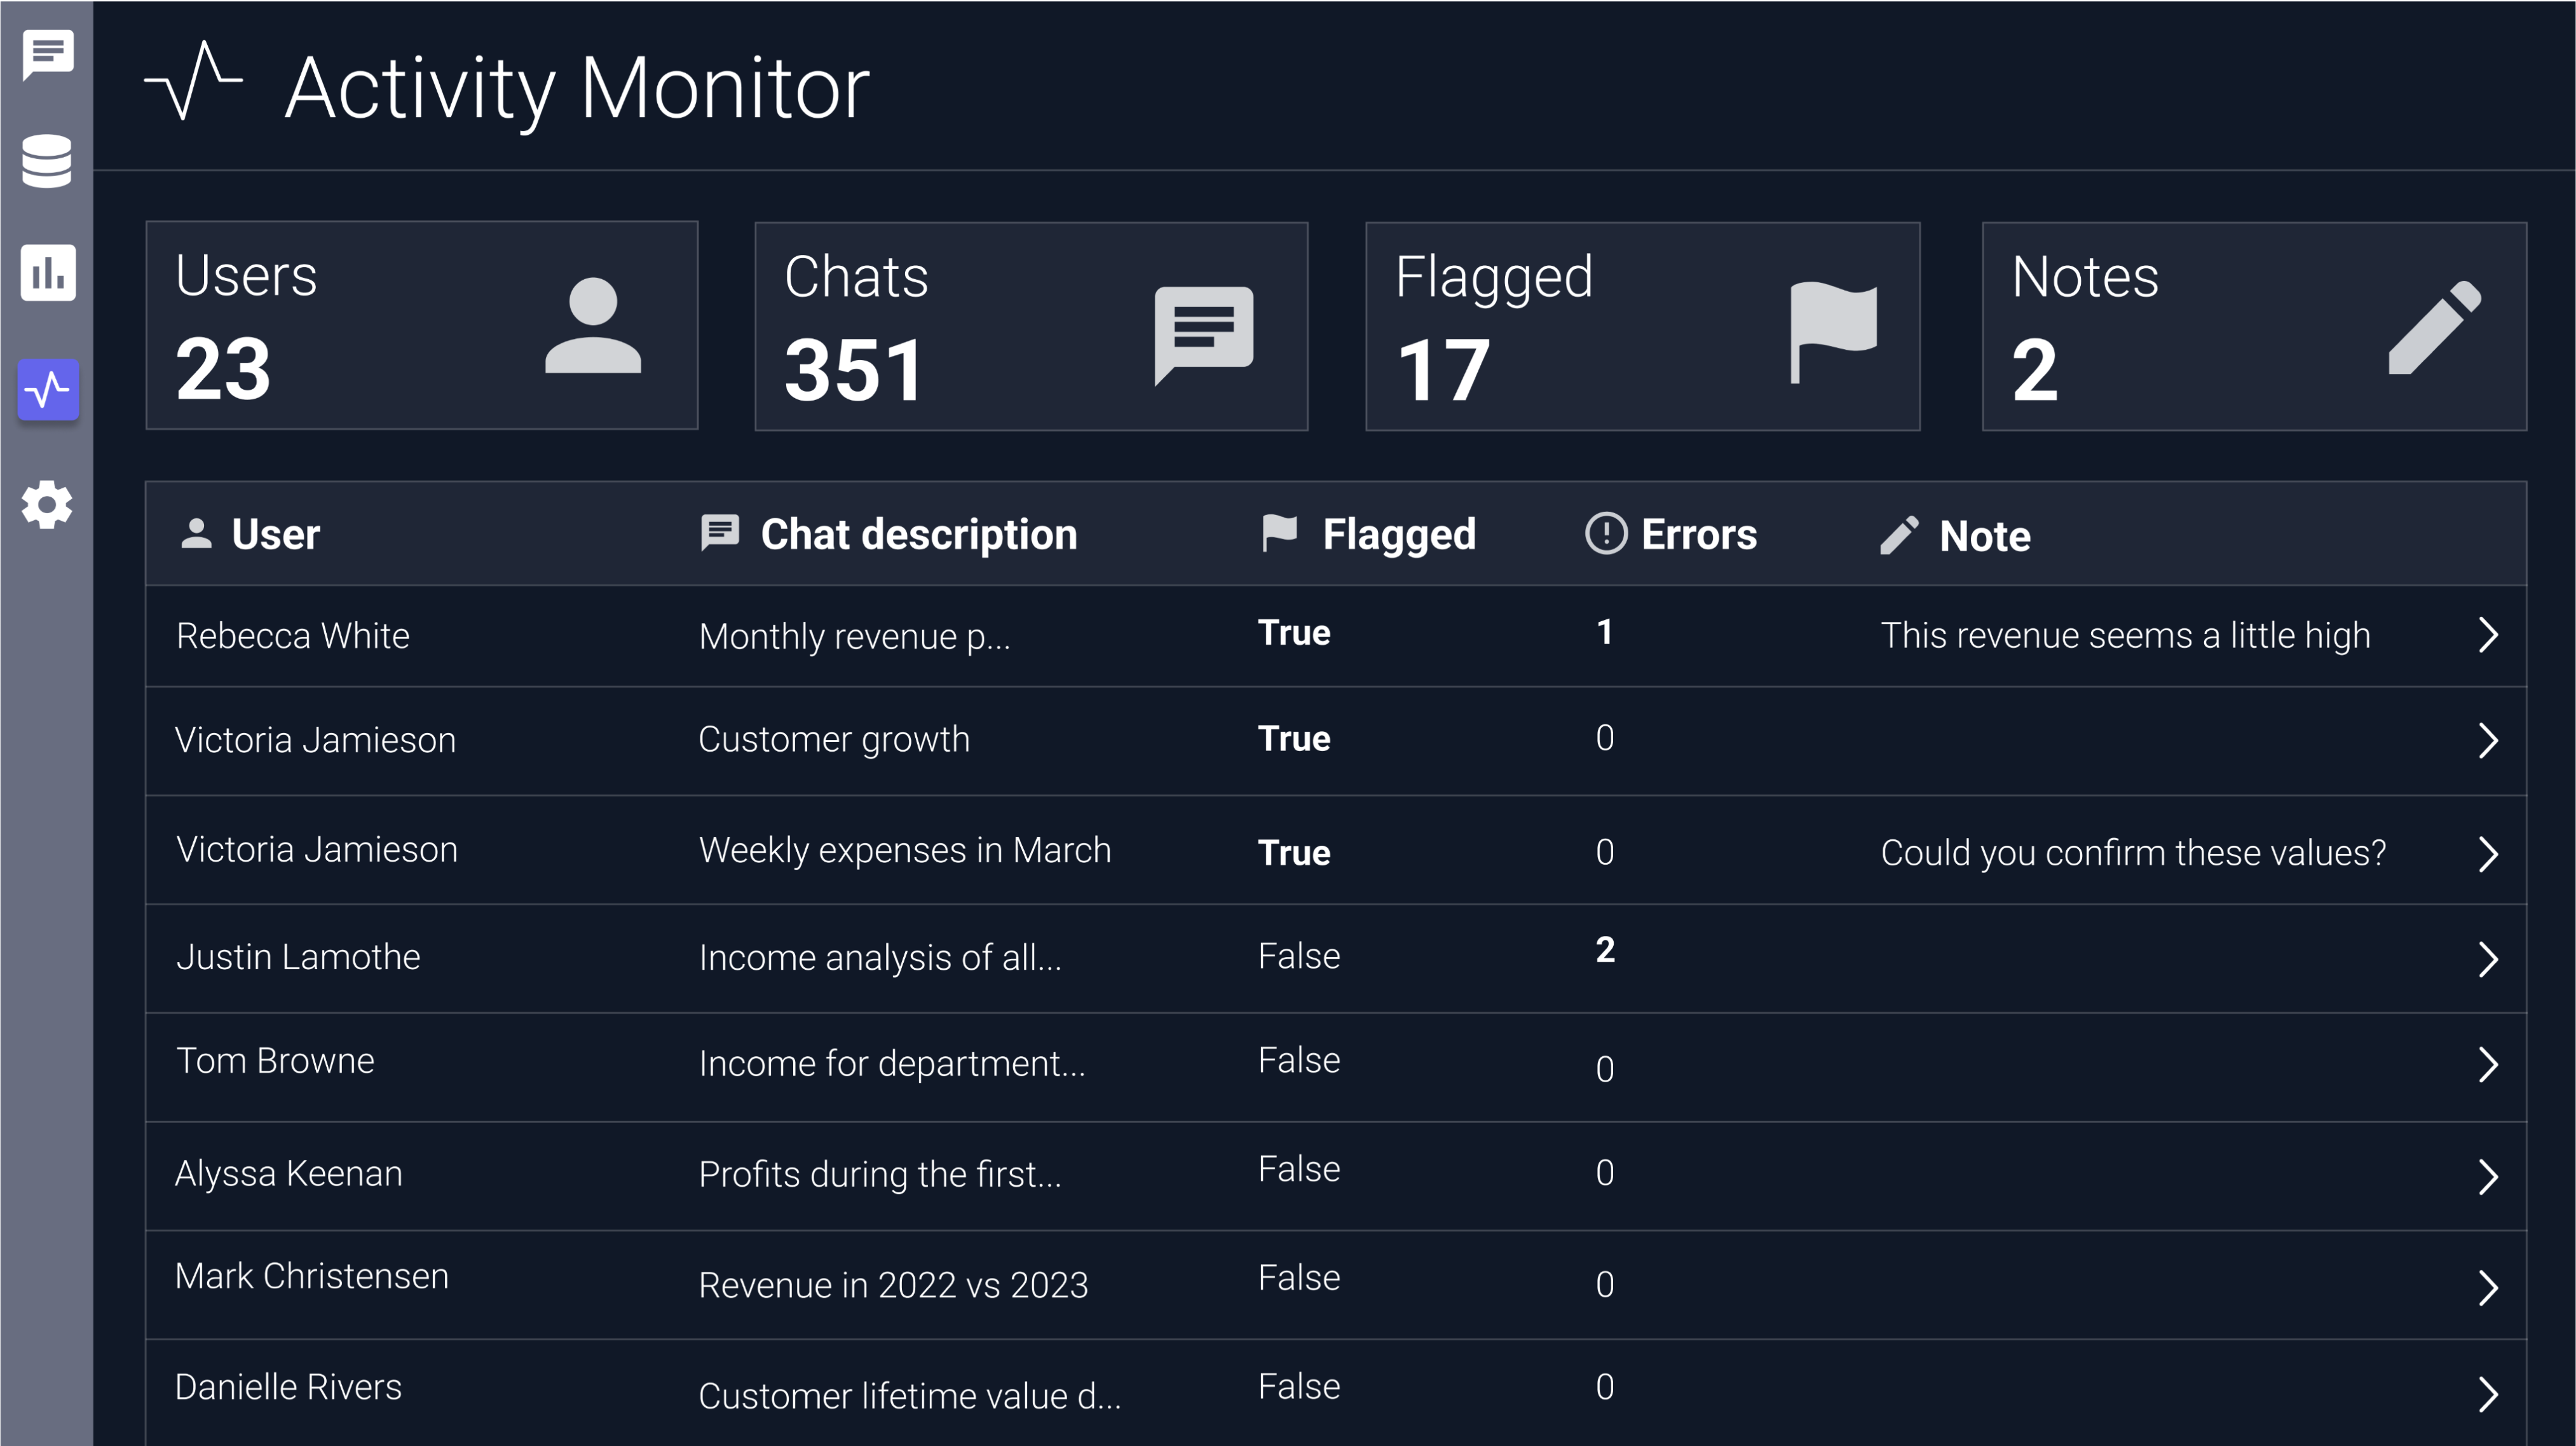This screenshot has width=2576, height=1446.
Task: Click 'This revenue seems a little high' note
Action: 2126,635
